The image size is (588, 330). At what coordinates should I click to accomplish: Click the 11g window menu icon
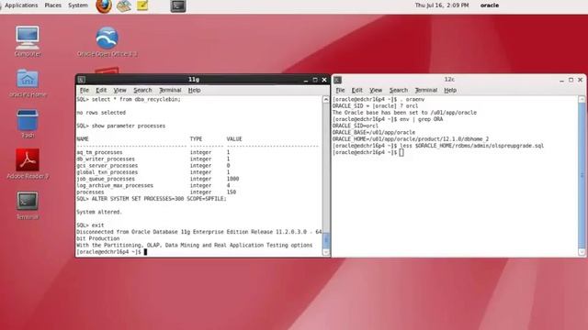82,80
